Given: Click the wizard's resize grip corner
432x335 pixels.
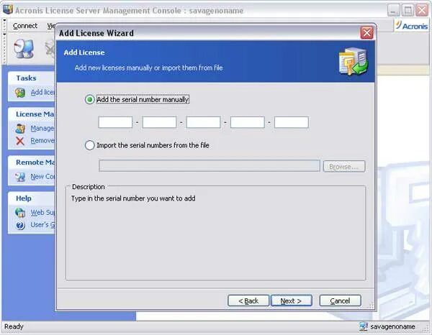Looking at the screenshot, I should pos(371,305).
